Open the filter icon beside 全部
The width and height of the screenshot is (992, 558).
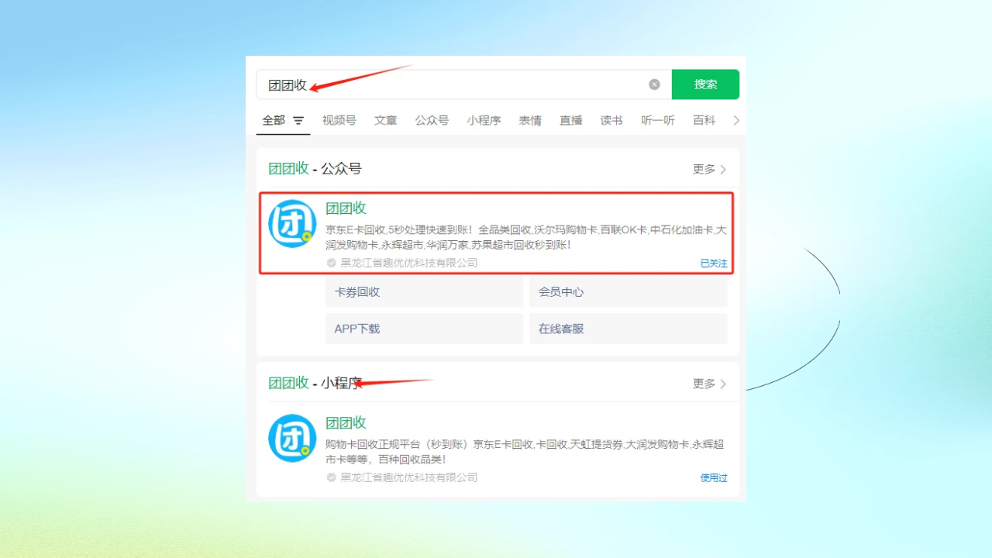coord(298,121)
